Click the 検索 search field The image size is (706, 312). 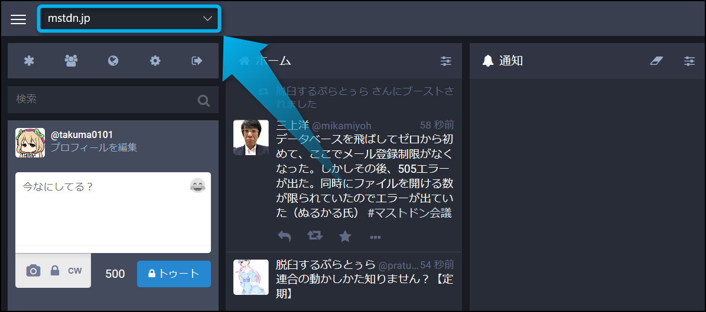coord(100,100)
